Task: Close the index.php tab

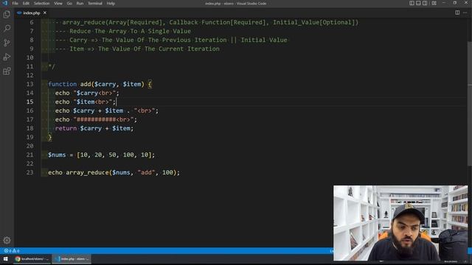Action: 44,13
